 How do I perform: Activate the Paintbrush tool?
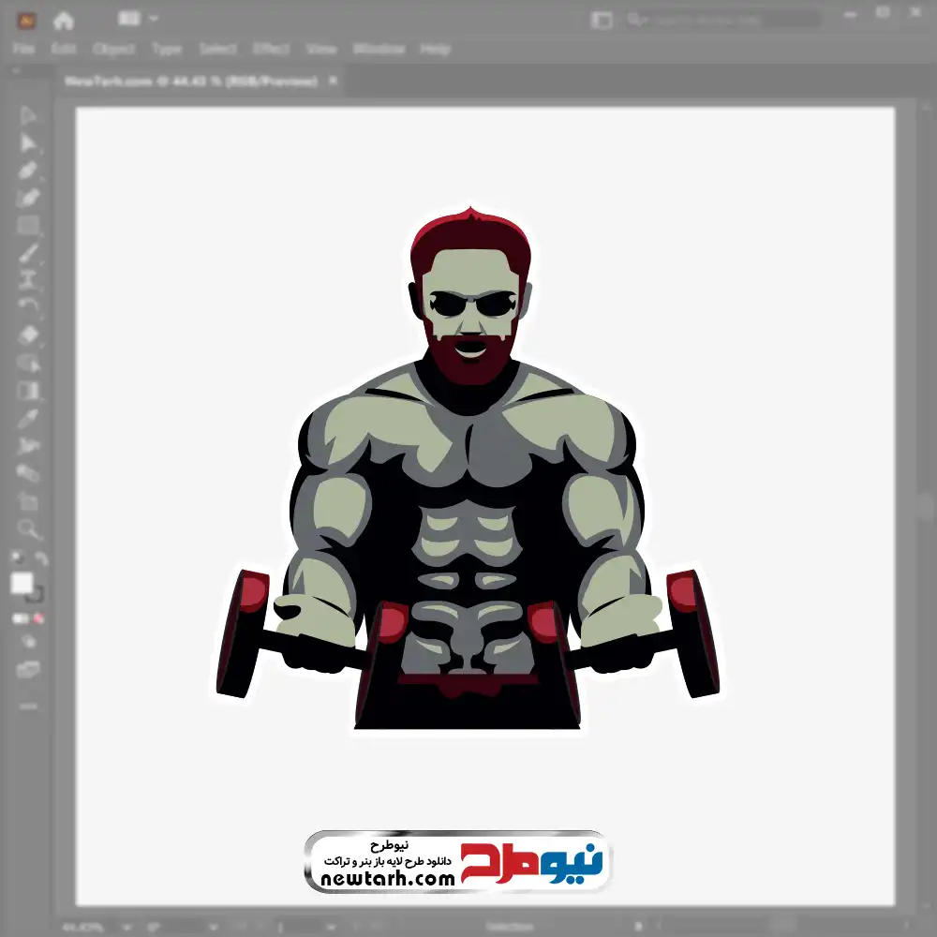(x=28, y=252)
